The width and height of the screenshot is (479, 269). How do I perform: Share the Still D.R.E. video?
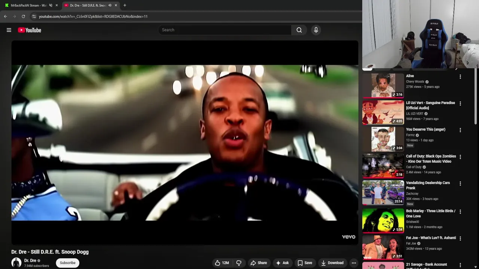[259, 263]
